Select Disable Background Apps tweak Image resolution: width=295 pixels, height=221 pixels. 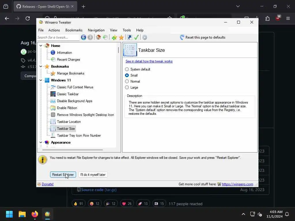75,101
